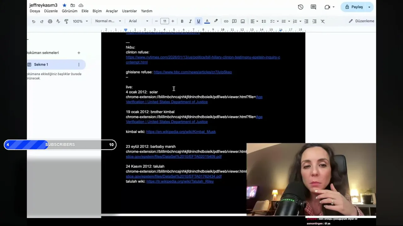Insert a checklist
Image resolution: width=403 pixels, height=226 pixels.
pyautogui.click(x=272, y=21)
